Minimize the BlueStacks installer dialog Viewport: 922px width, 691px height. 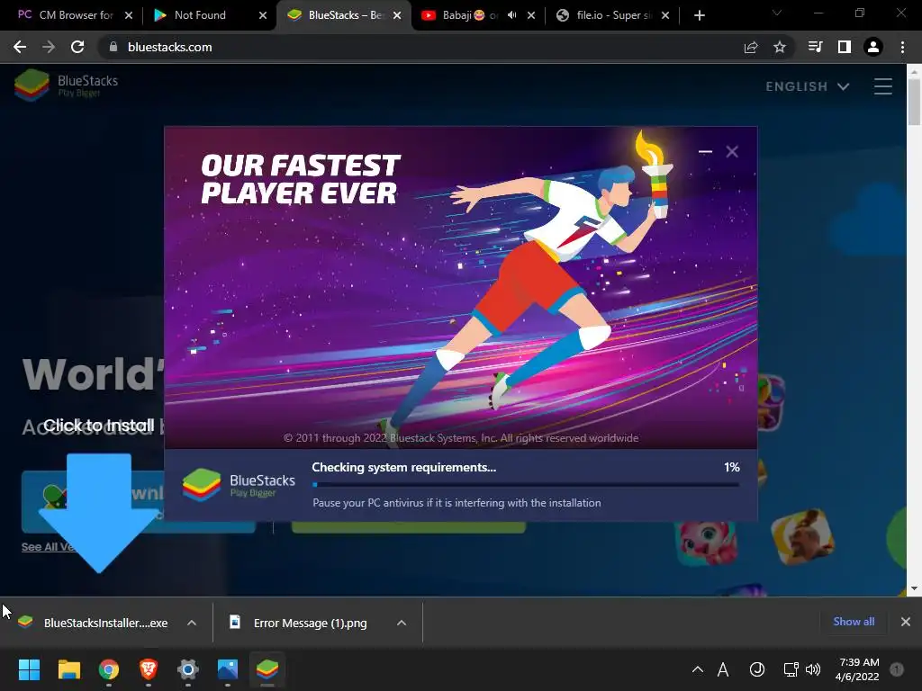pos(705,151)
